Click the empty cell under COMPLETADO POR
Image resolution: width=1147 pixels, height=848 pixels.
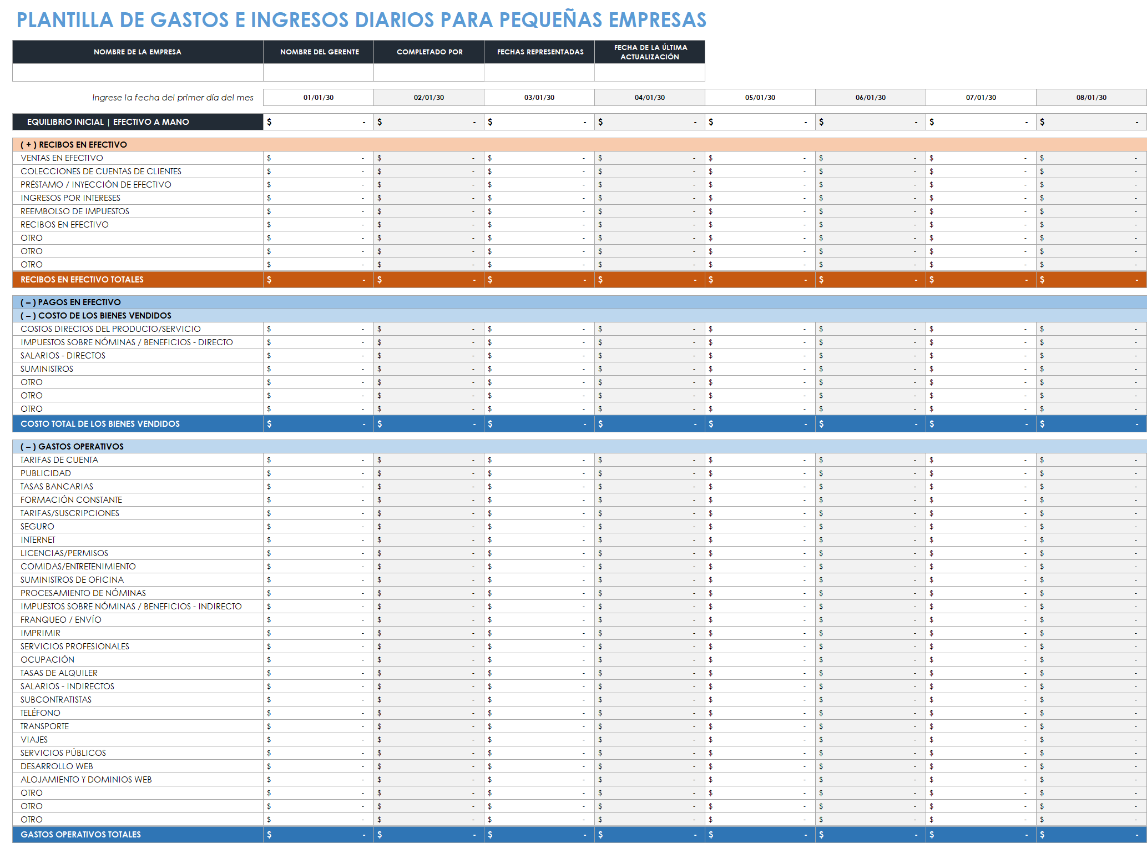click(429, 73)
